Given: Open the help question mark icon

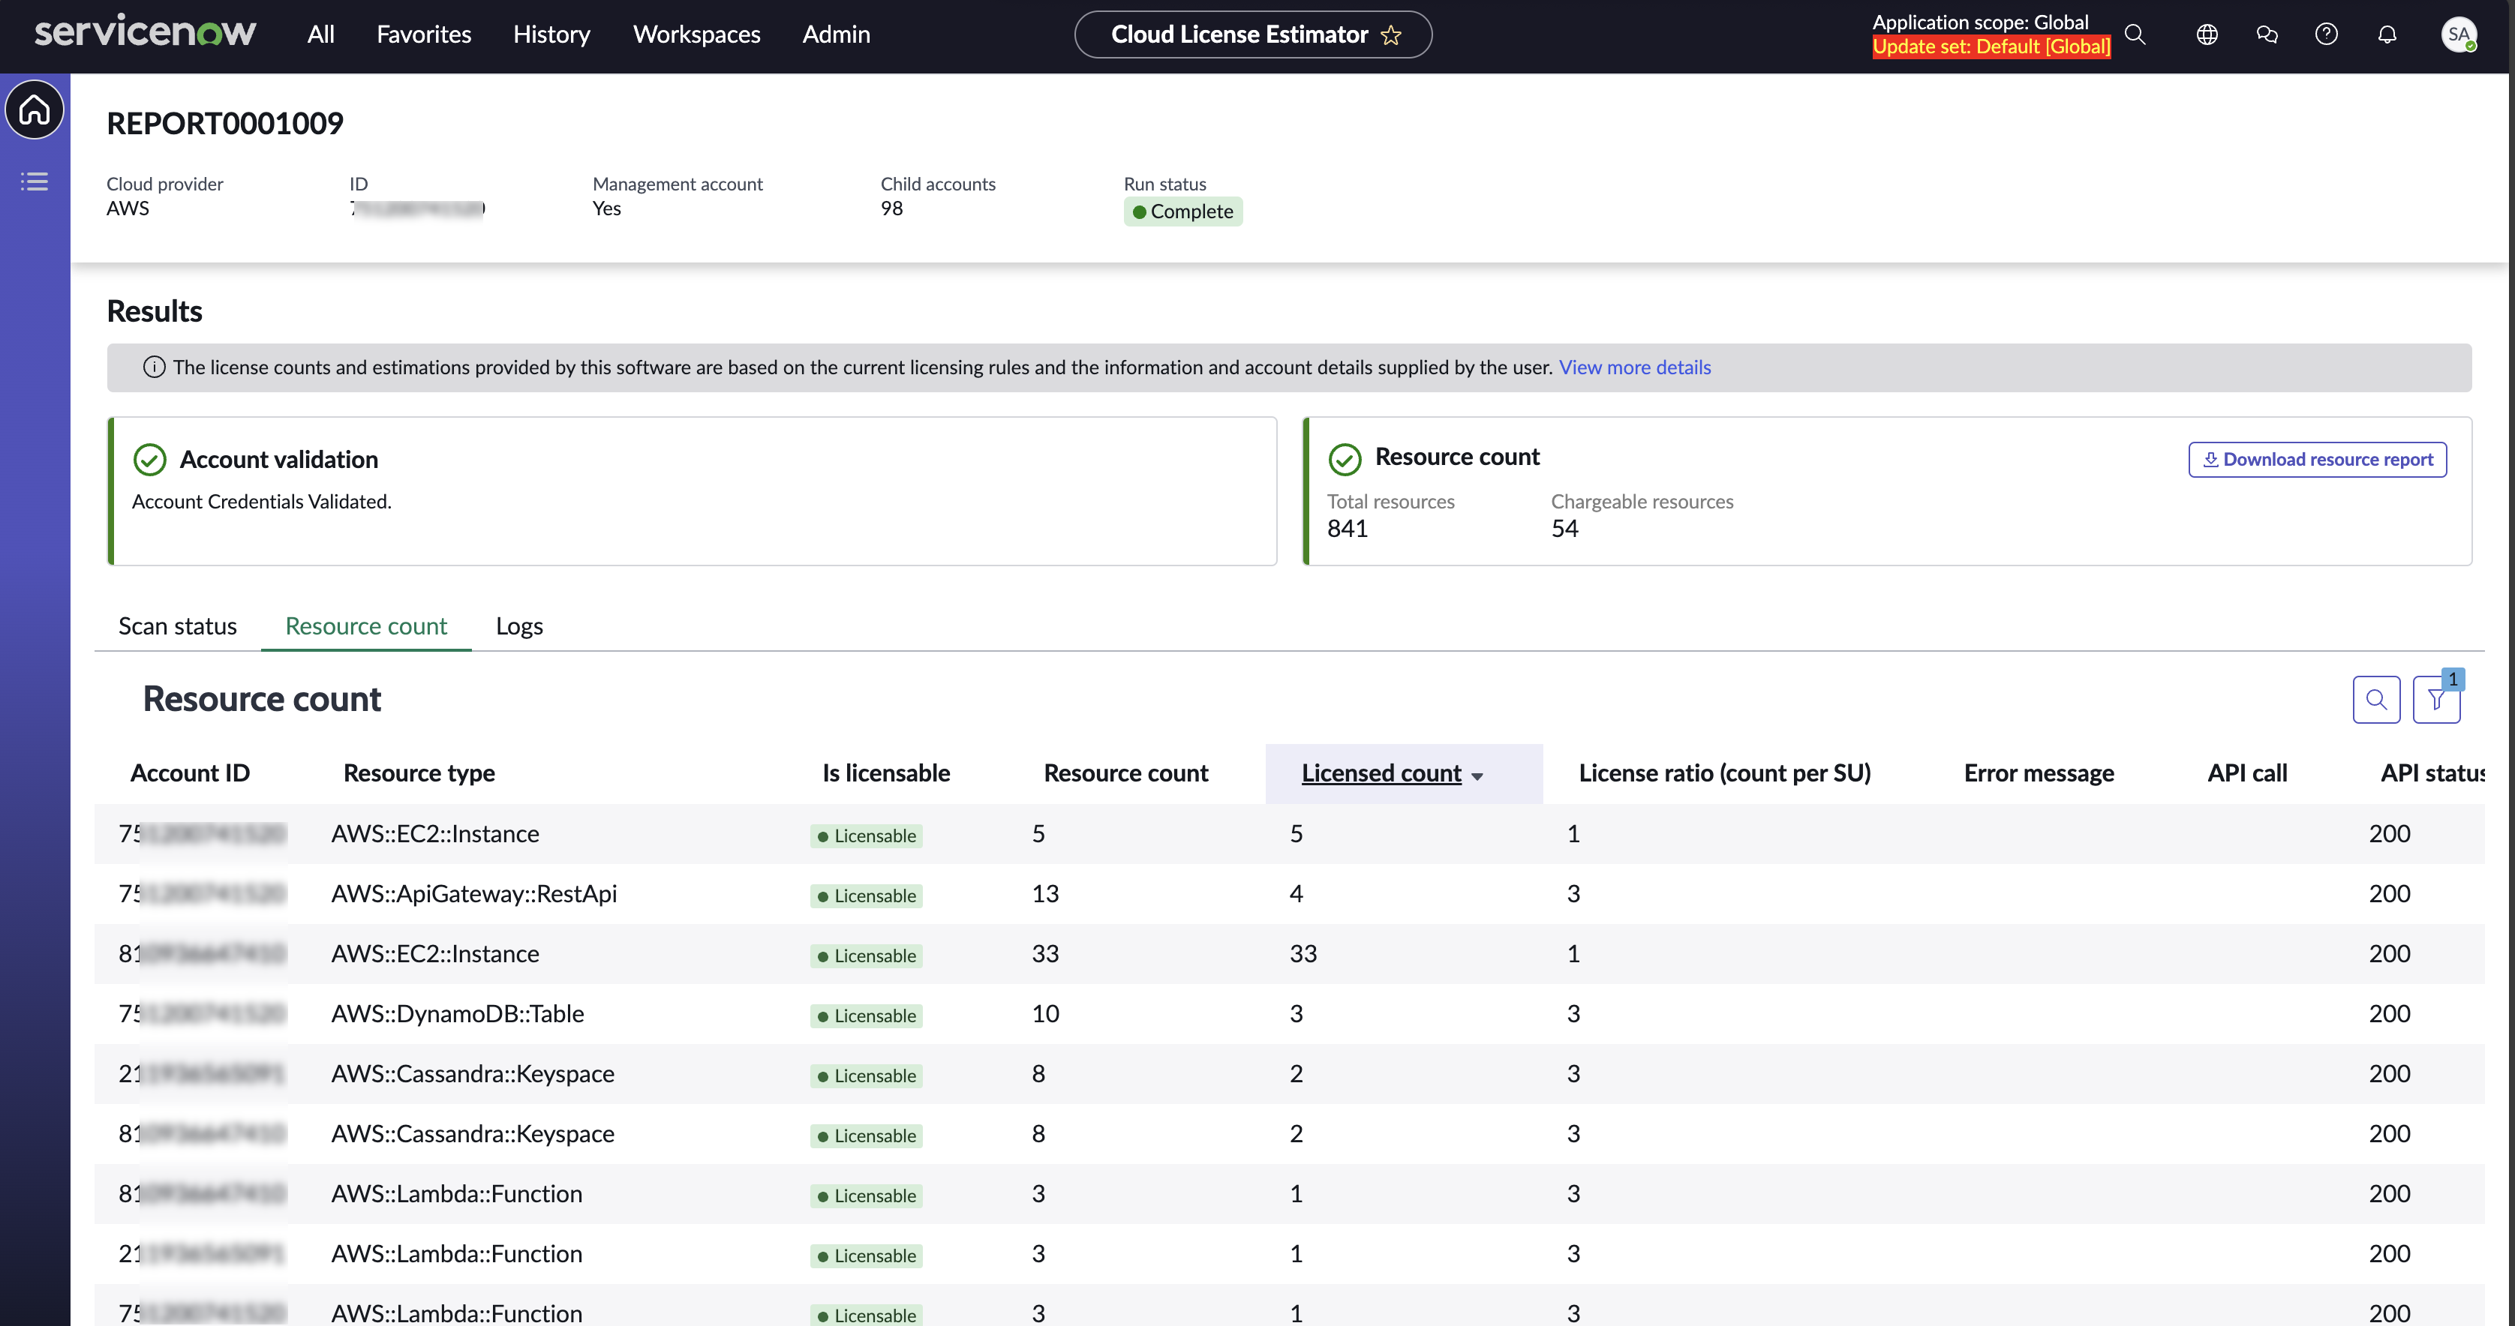Looking at the screenshot, I should point(2327,34).
